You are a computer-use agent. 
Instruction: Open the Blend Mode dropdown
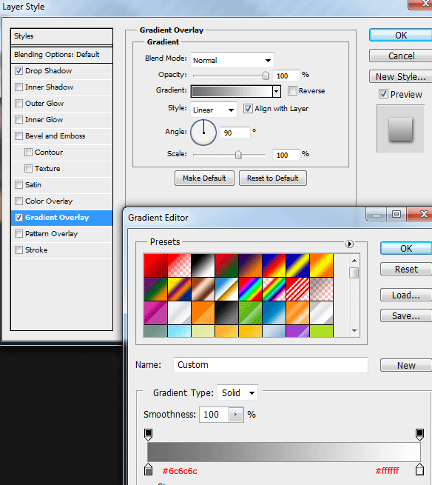(x=232, y=60)
